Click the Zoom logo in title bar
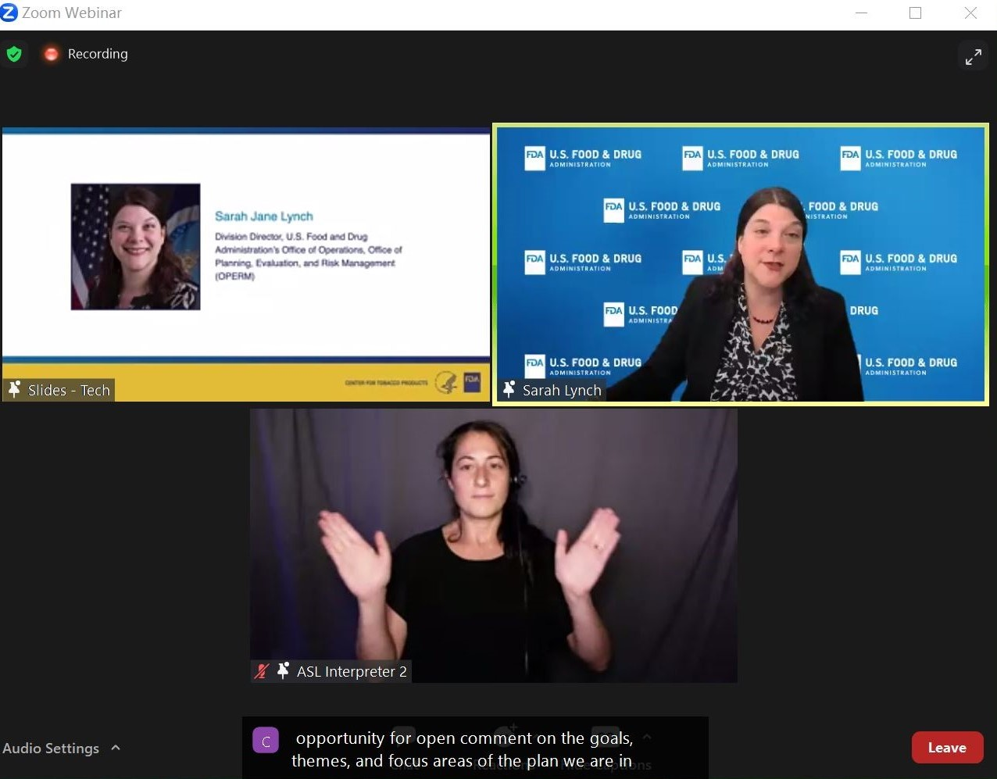997x779 pixels. tap(9, 13)
